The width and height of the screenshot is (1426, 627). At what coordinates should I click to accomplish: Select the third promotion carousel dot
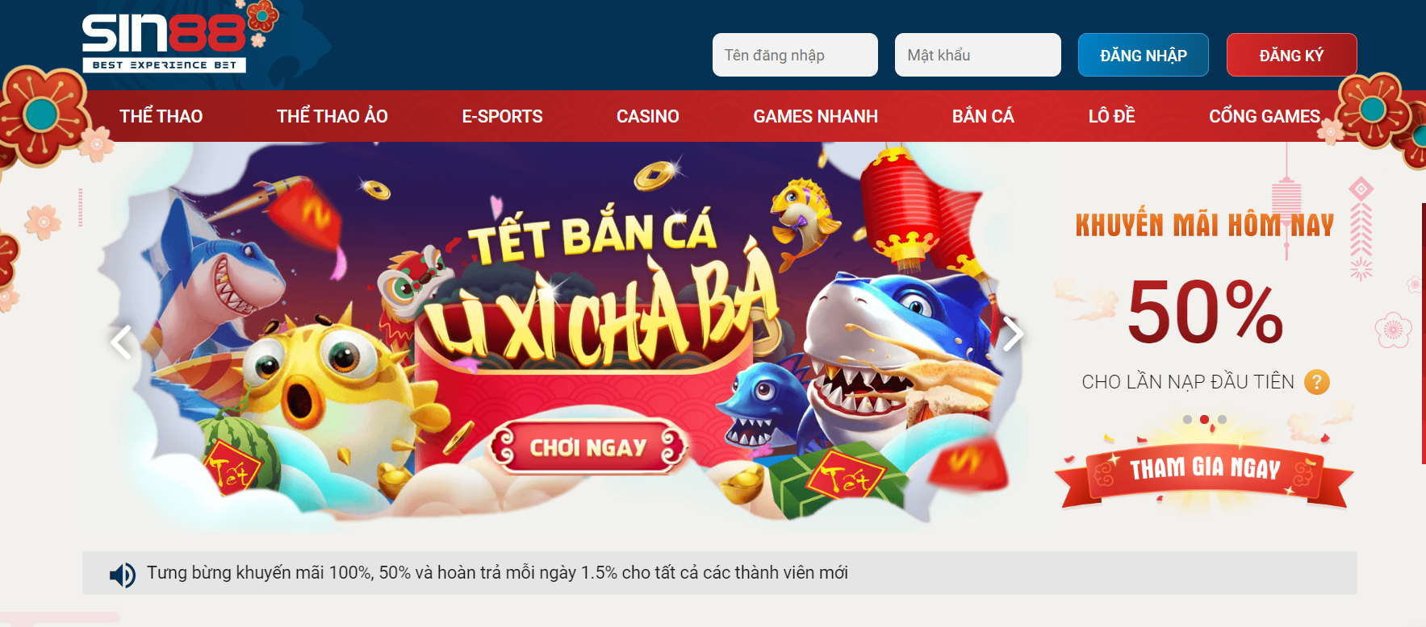tap(1222, 419)
